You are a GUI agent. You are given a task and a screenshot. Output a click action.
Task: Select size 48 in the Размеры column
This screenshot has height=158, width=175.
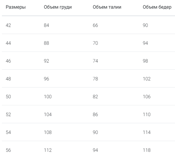pos(8,79)
